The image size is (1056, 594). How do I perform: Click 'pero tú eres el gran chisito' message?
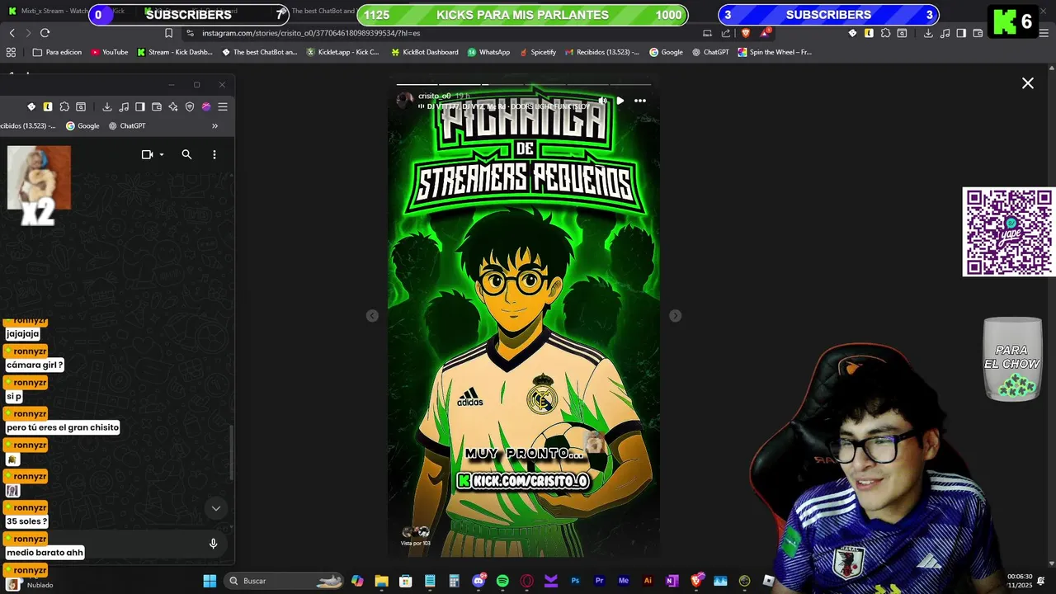pos(63,427)
